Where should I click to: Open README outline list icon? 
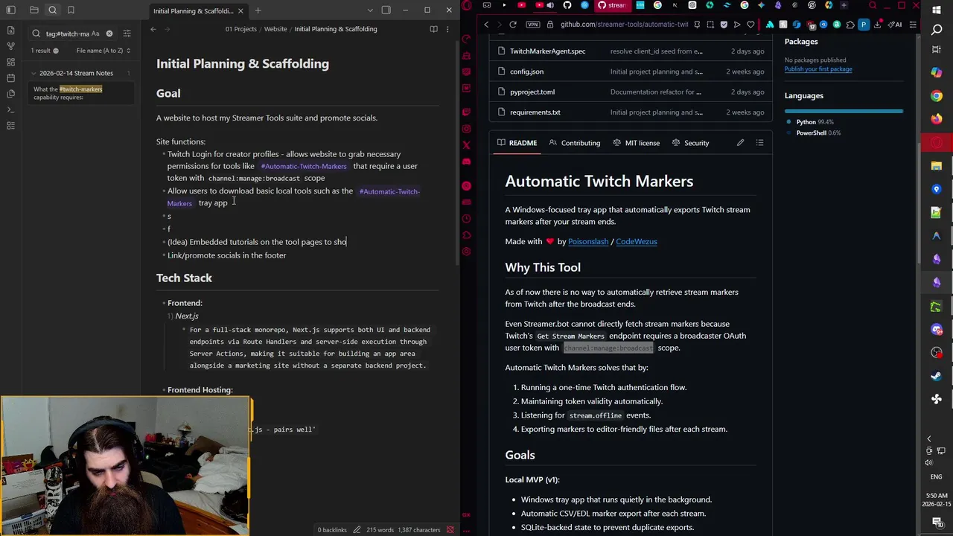tap(759, 143)
